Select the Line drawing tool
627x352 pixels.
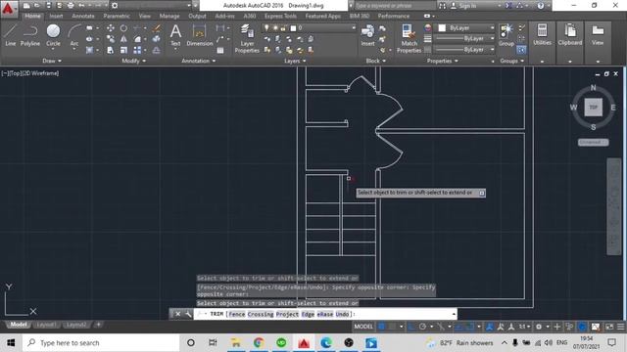click(x=11, y=35)
